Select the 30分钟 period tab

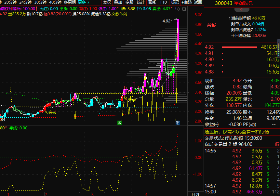40,2
